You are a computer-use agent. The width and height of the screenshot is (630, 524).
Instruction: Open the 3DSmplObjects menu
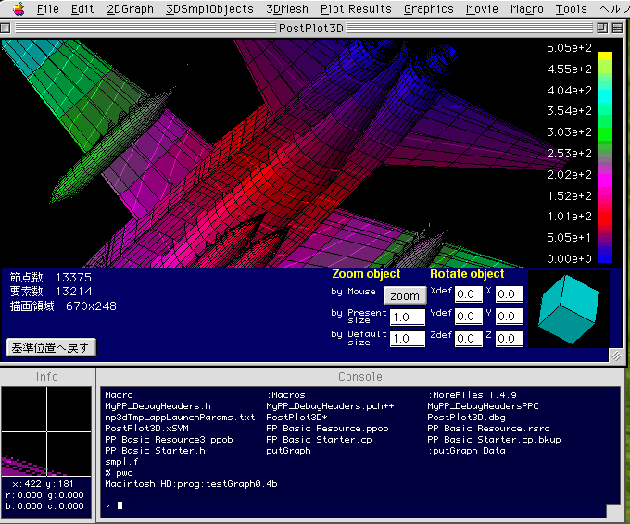click(209, 9)
